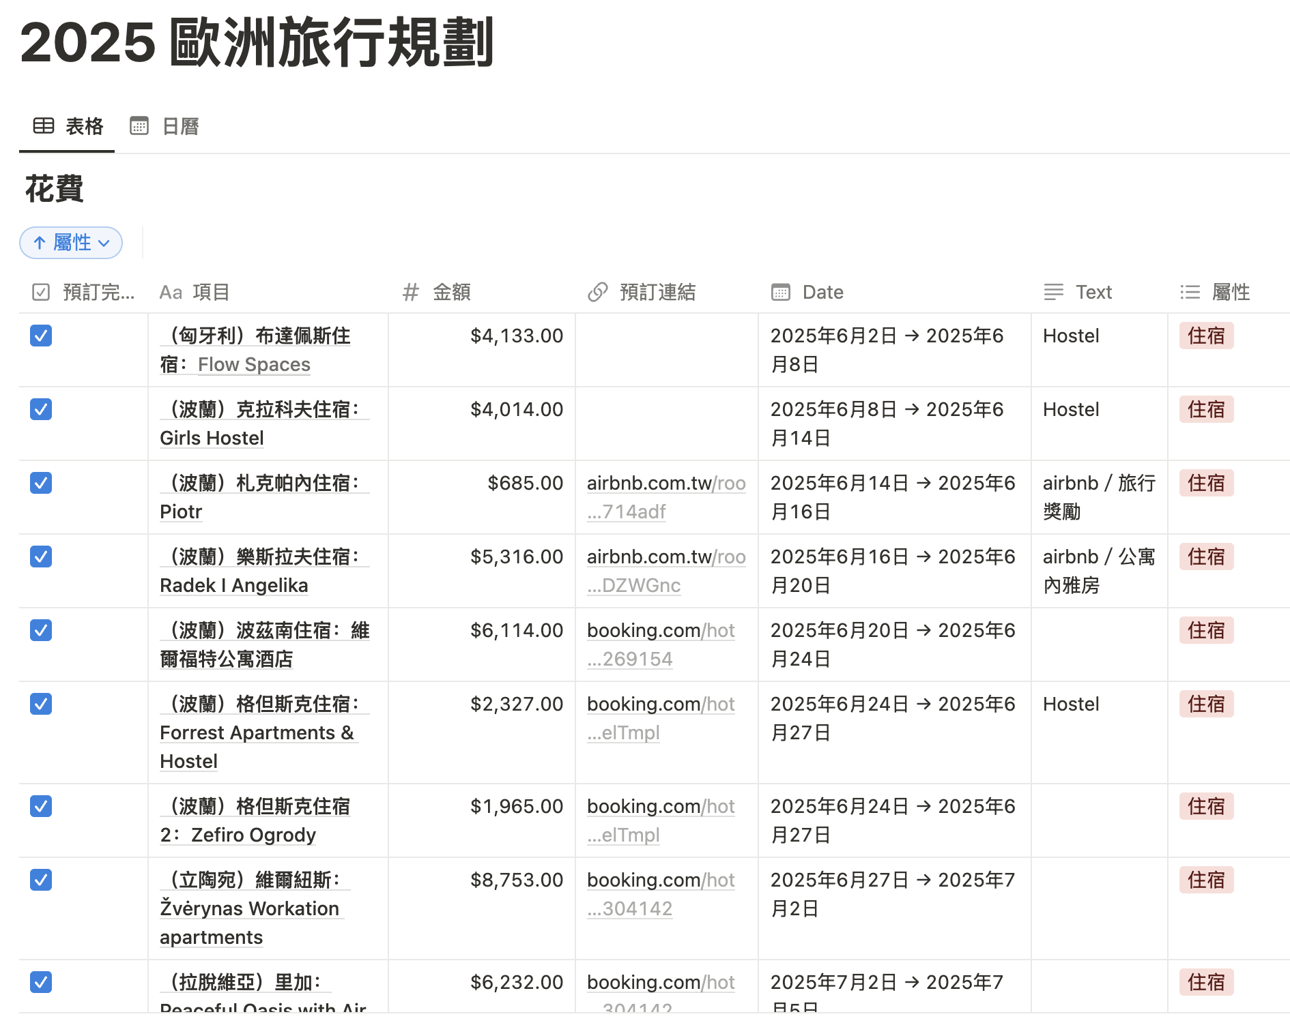Click the 住宿 color tag in Radek row
The height and width of the screenshot is (1023, 1290).
[x=1205, y=557]
